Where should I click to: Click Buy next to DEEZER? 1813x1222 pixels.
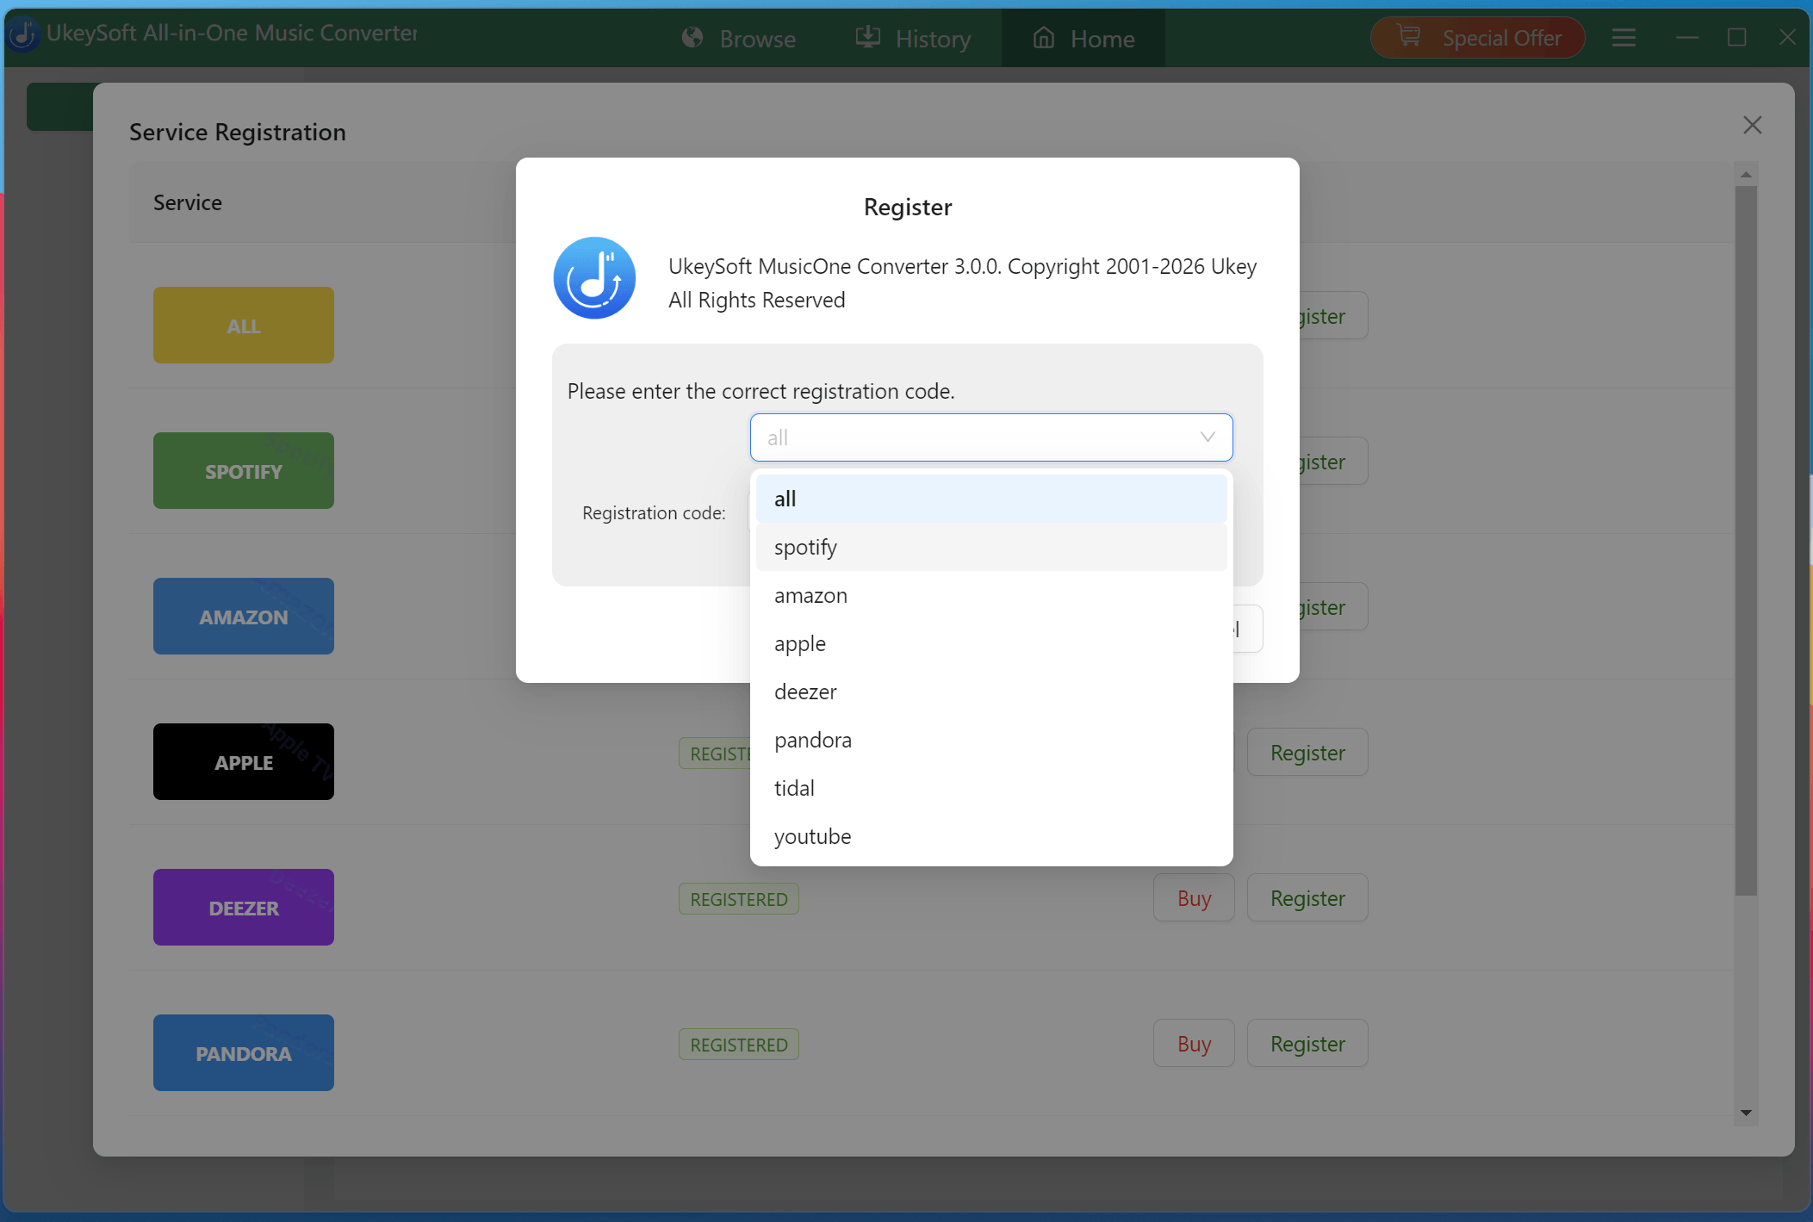1193,897
